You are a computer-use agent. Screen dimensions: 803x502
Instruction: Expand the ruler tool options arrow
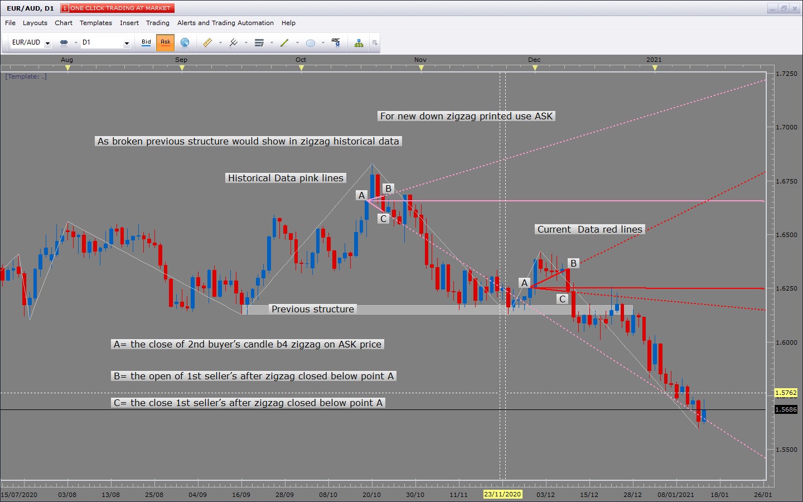pyautogui.click(x=220, y=42)
